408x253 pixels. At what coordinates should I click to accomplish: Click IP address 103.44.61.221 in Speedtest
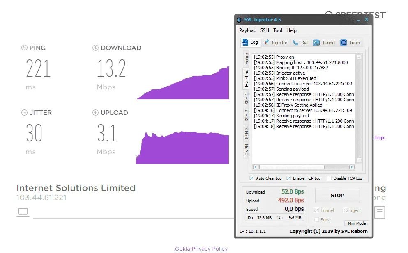[x=41, y=198]
